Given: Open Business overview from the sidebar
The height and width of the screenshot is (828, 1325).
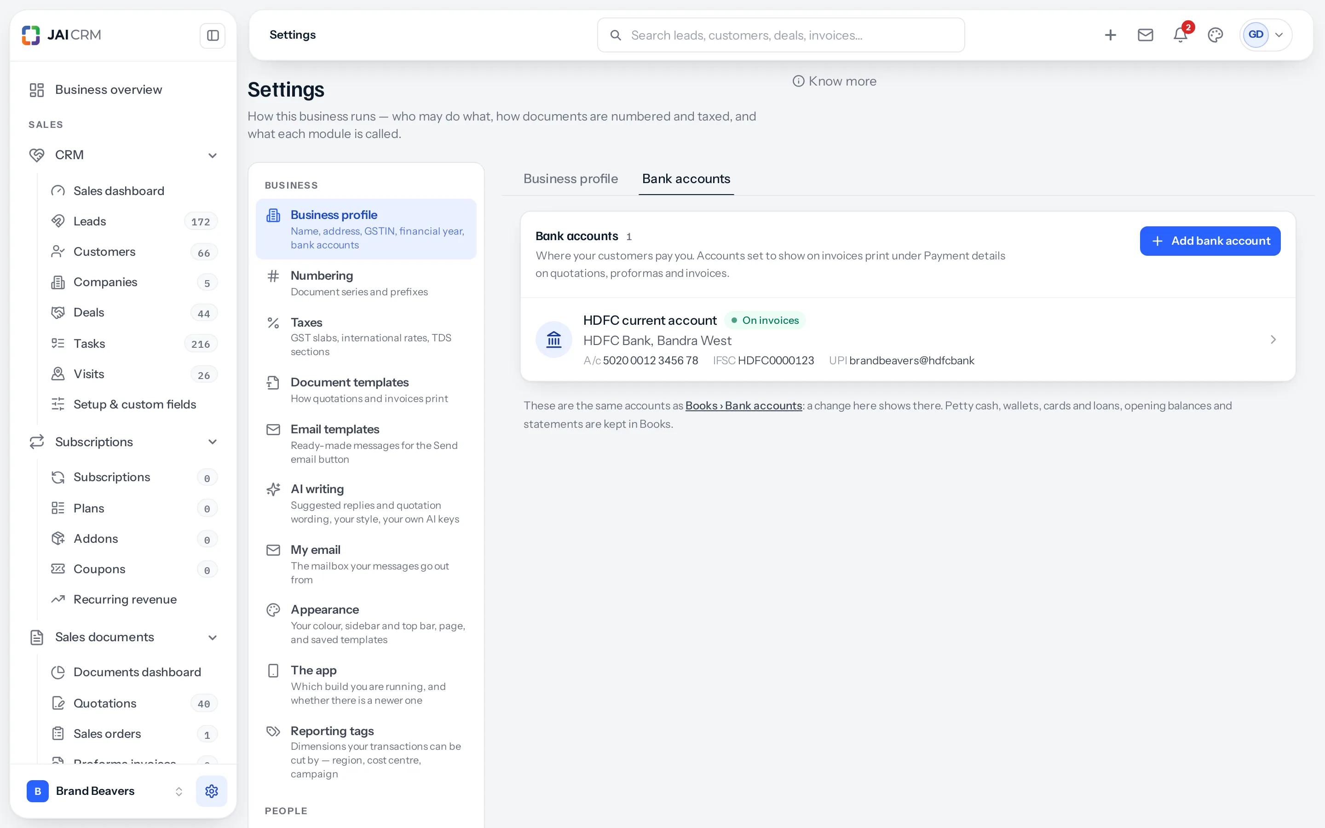Looking at the screenshot, I should 123,90.
